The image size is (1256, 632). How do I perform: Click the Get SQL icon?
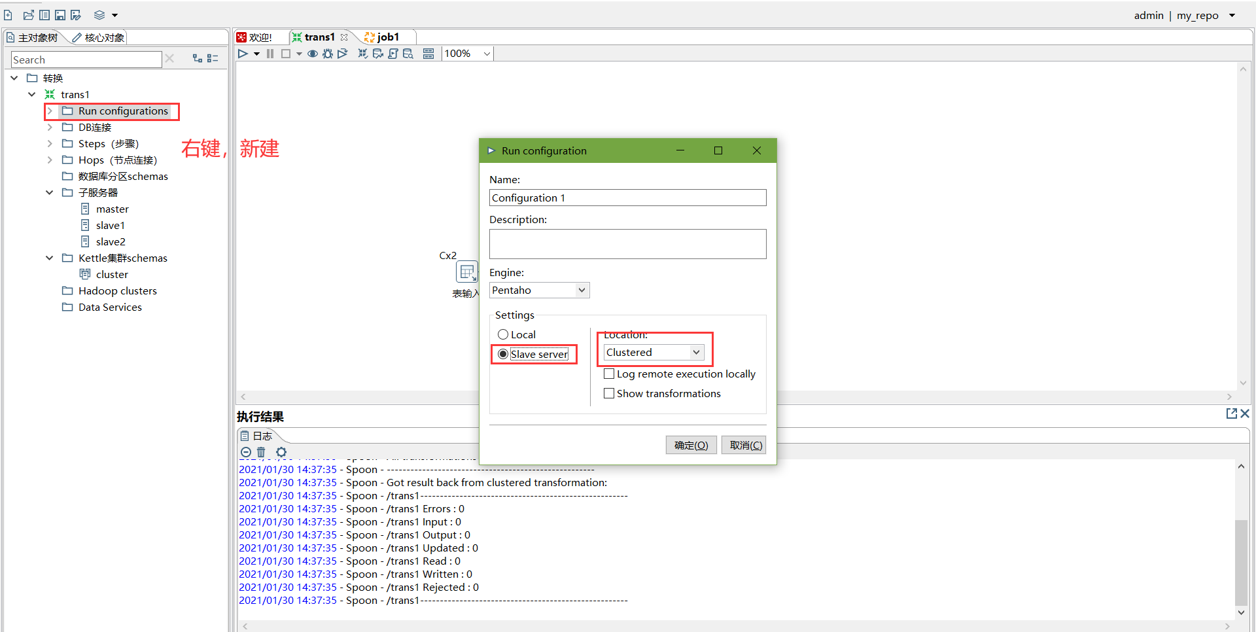392,54
